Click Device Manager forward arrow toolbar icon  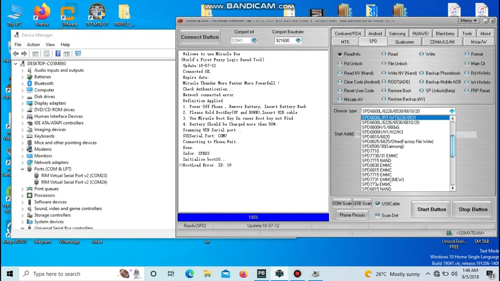point(24,53)
